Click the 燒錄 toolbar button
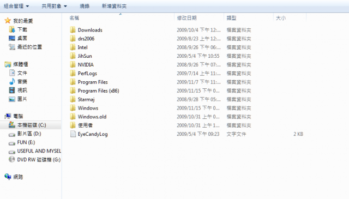Viewport: 349px width, 199px height. (x=85, y=6)
